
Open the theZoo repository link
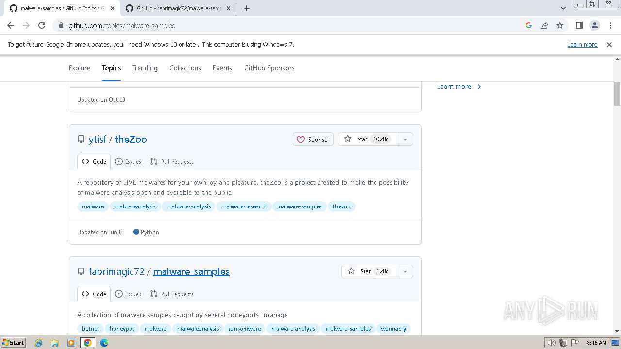click(131, 139)
